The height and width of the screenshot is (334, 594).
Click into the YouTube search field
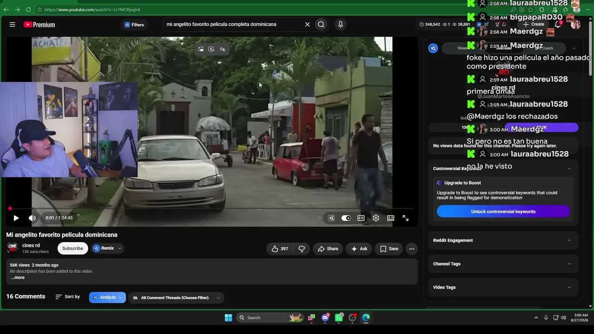pos(232,25)
